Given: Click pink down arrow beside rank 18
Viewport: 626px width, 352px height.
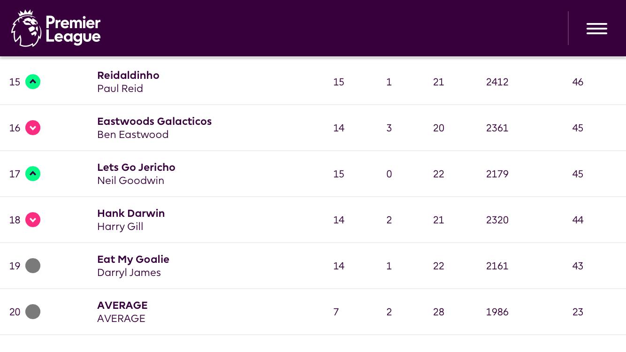Looking at the screenshot, I should (x=33, y=220).
